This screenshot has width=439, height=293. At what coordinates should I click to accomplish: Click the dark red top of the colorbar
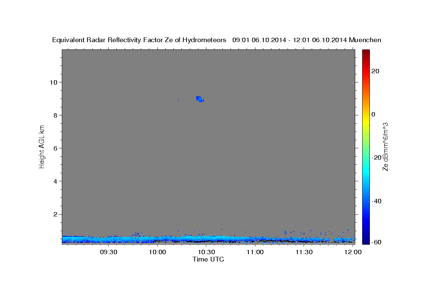366,52
